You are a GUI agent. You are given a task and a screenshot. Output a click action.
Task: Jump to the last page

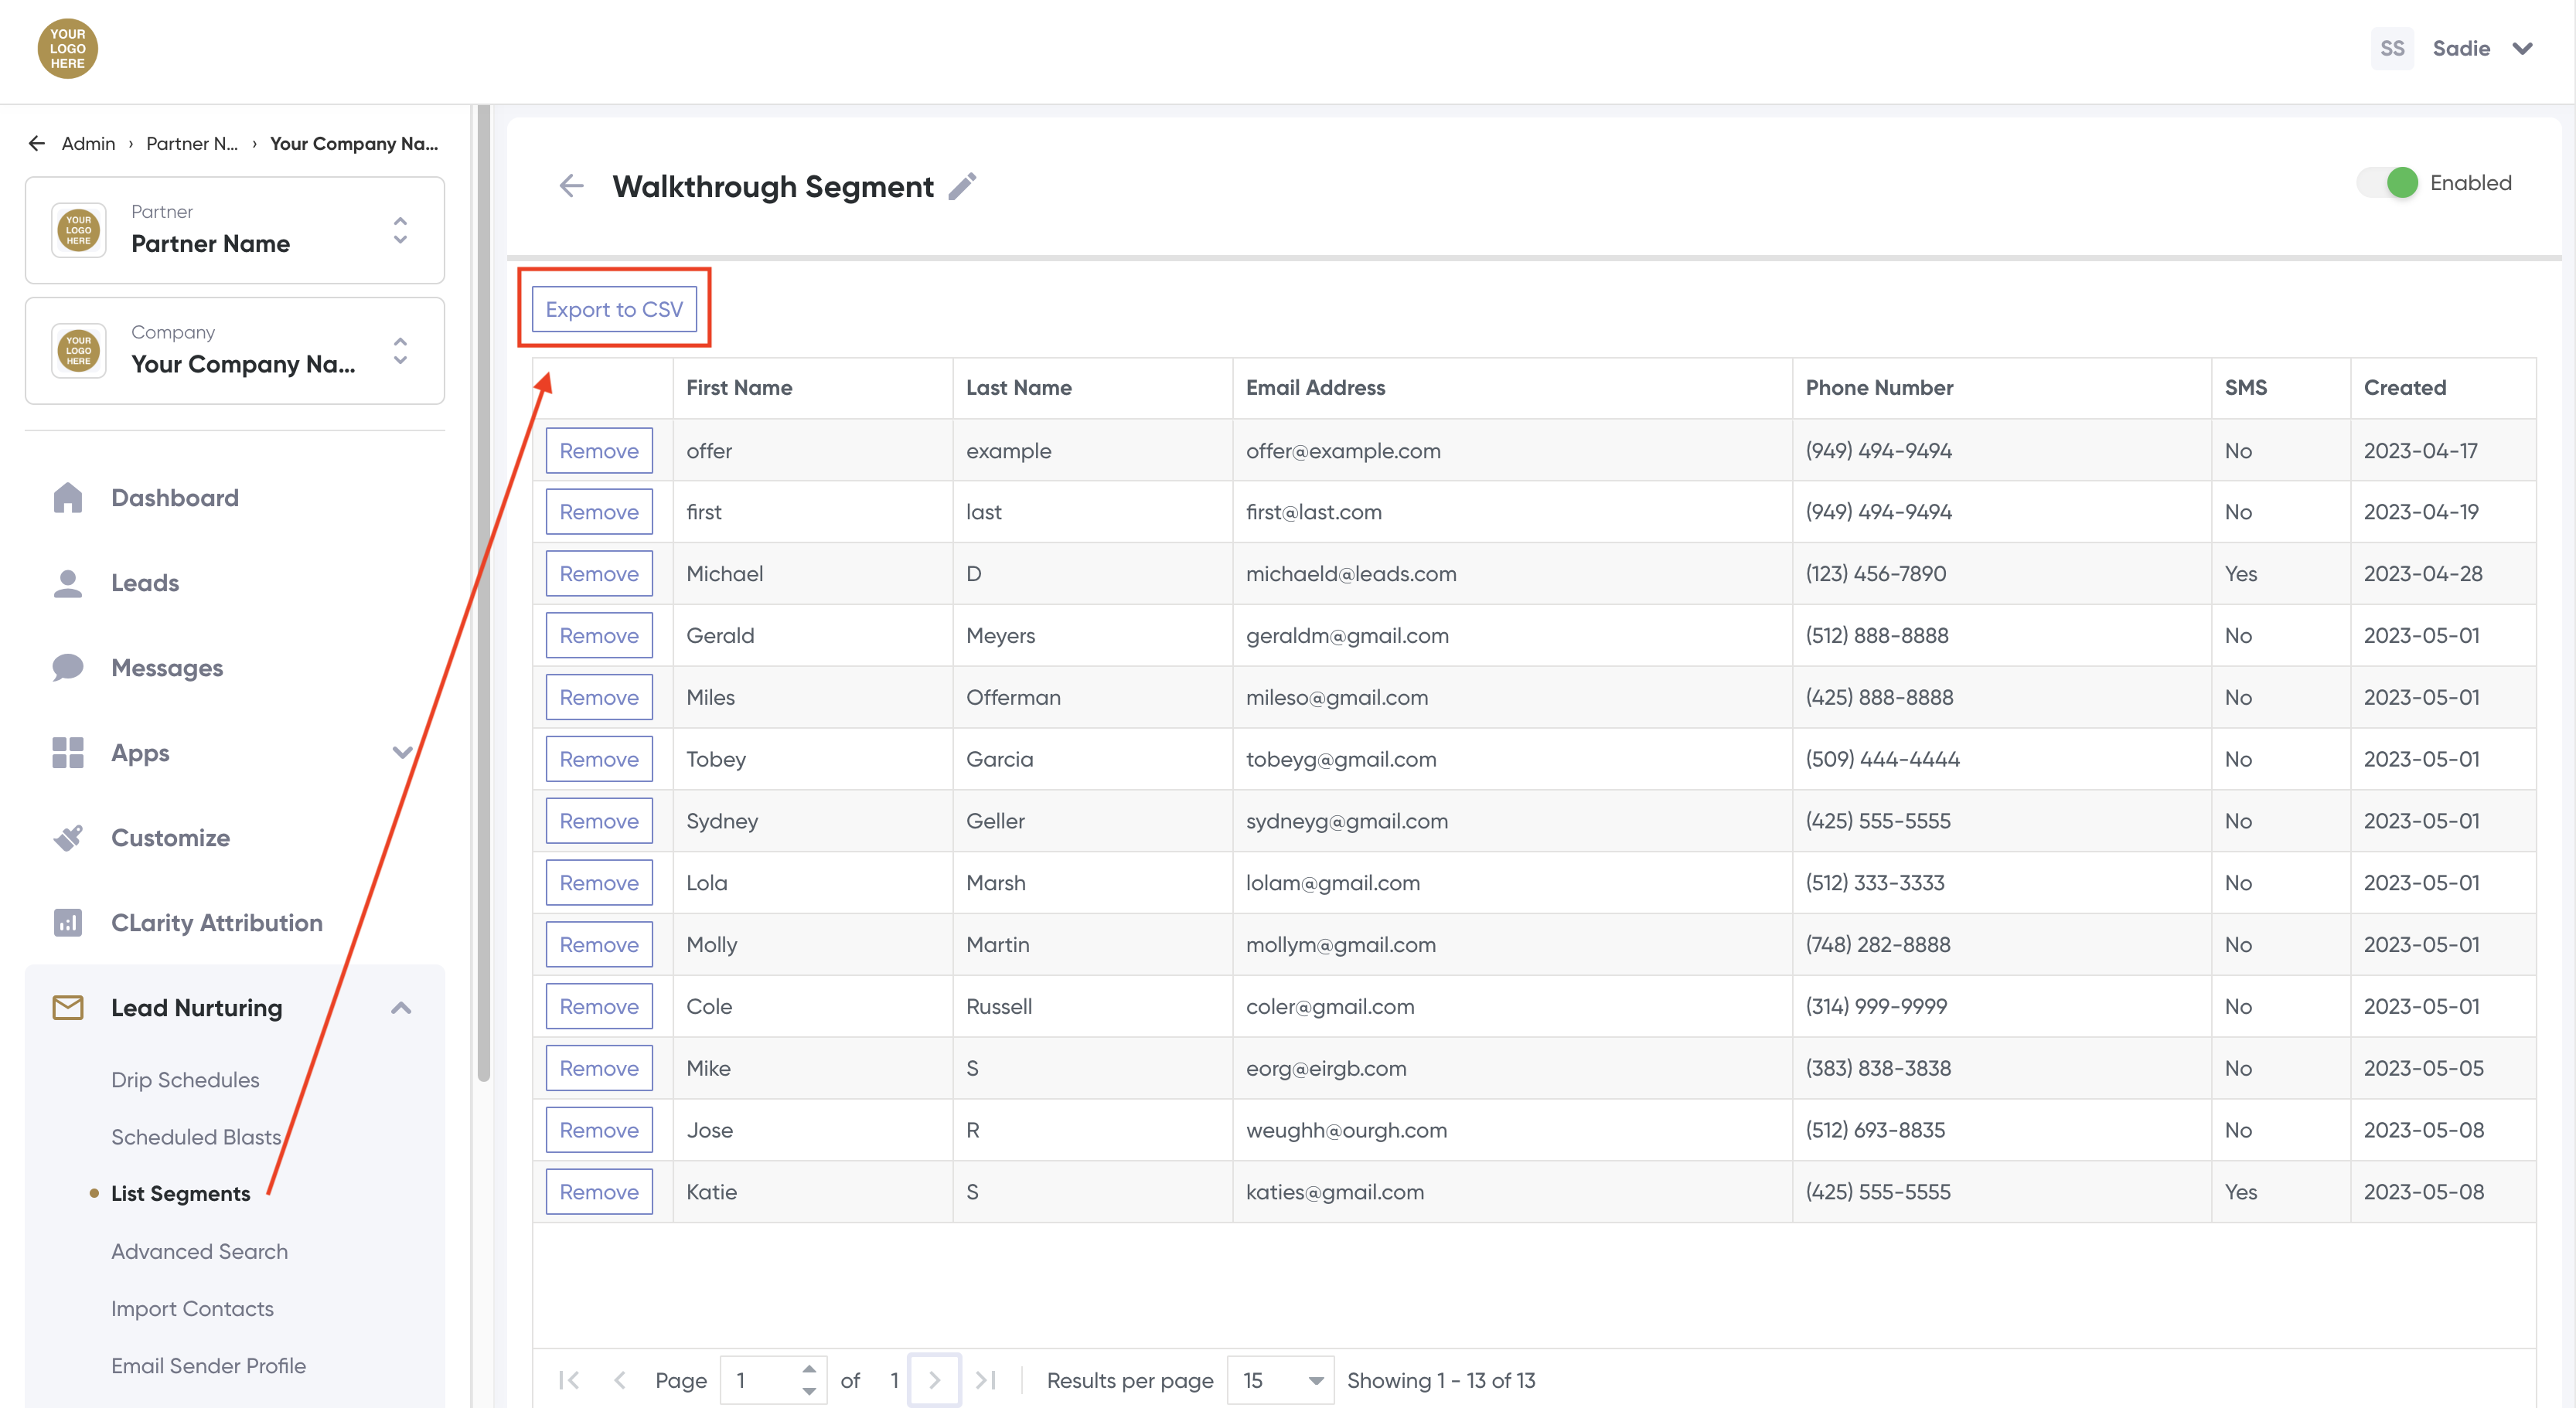(x=986, y=1380)
